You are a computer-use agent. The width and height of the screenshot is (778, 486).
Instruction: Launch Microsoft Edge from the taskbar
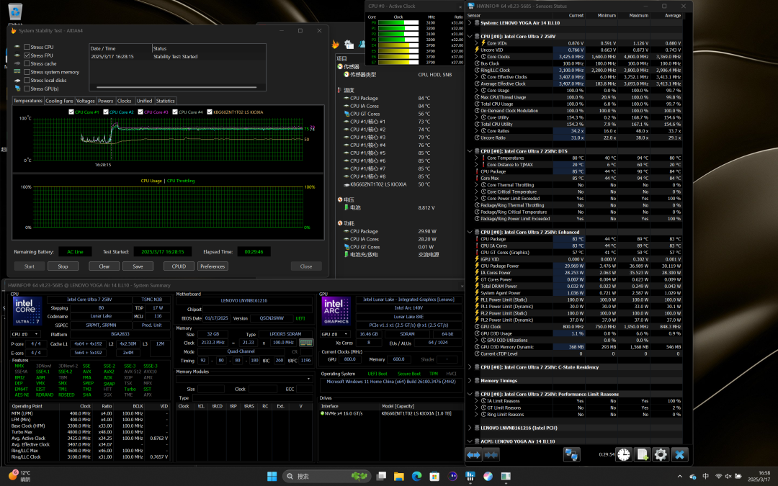417,476
